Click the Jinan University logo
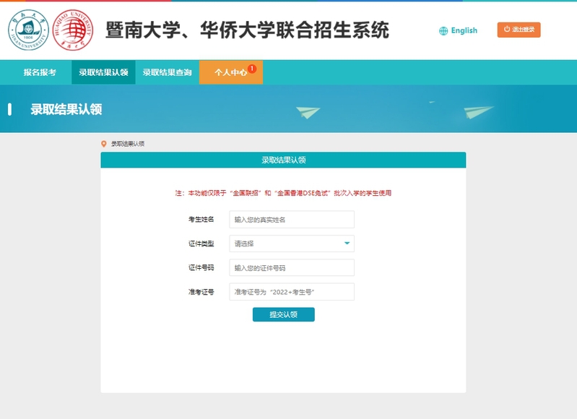577x419 pixels. coord(28,30)
